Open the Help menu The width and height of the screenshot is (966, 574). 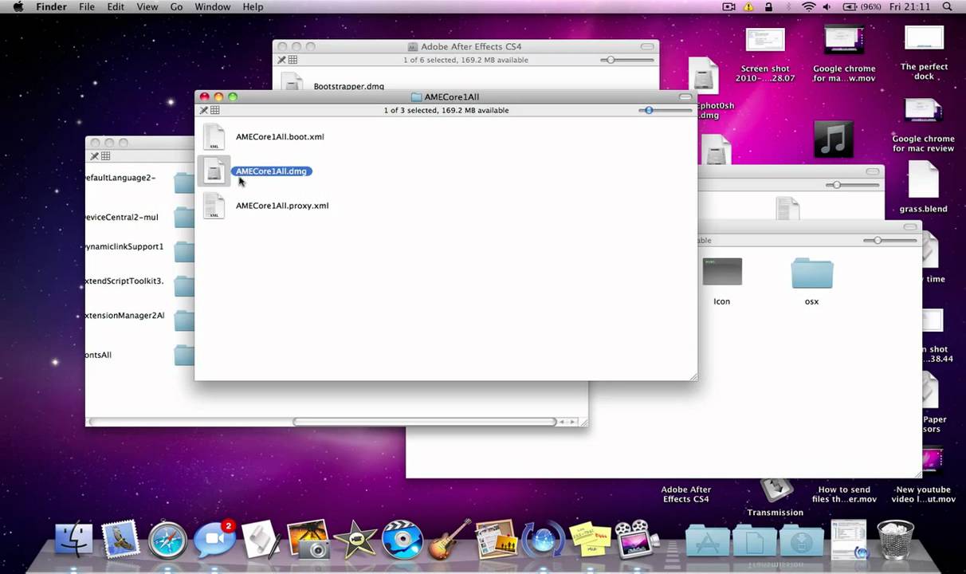pos(253,6)
